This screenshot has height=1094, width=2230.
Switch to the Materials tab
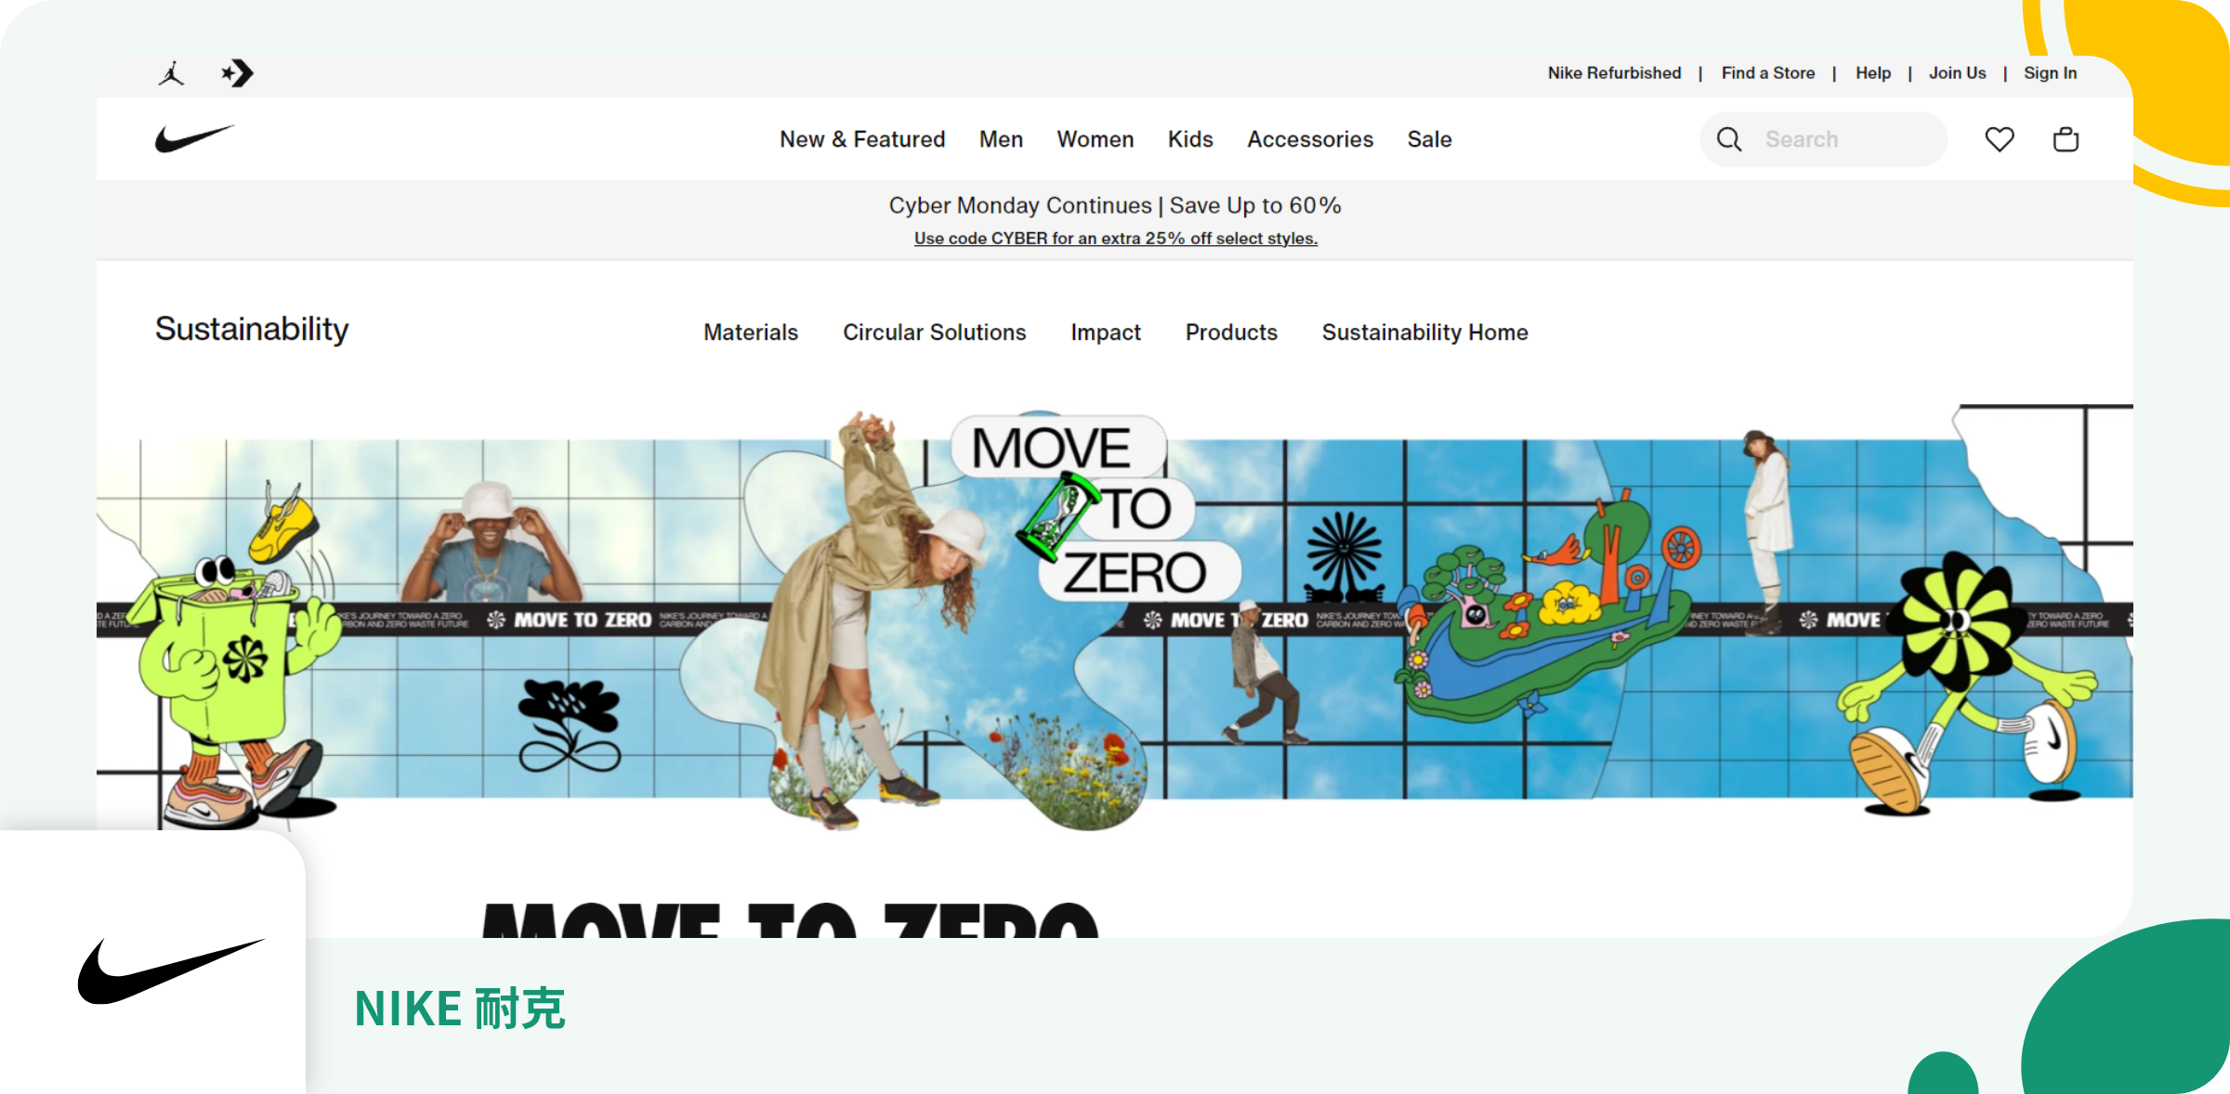point(751,332)
